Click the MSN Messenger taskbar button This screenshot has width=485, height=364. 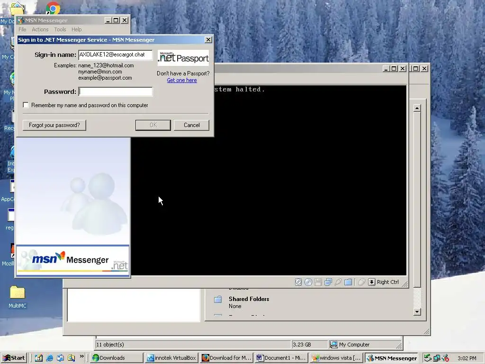coord(392,358)
